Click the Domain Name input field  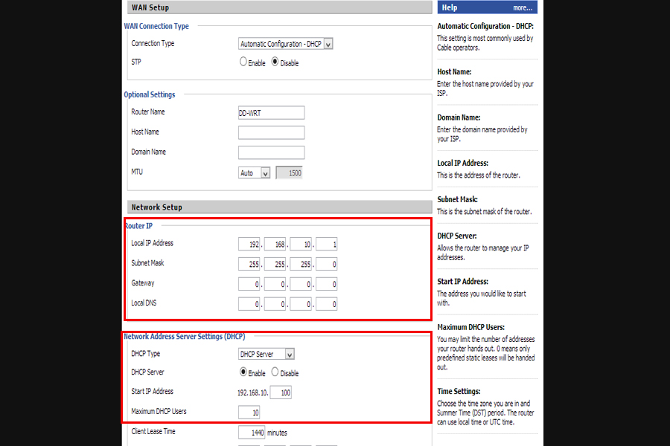click(271, 153)
